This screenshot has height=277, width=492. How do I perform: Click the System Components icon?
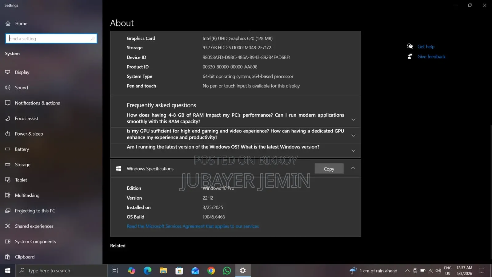(8, 242)
